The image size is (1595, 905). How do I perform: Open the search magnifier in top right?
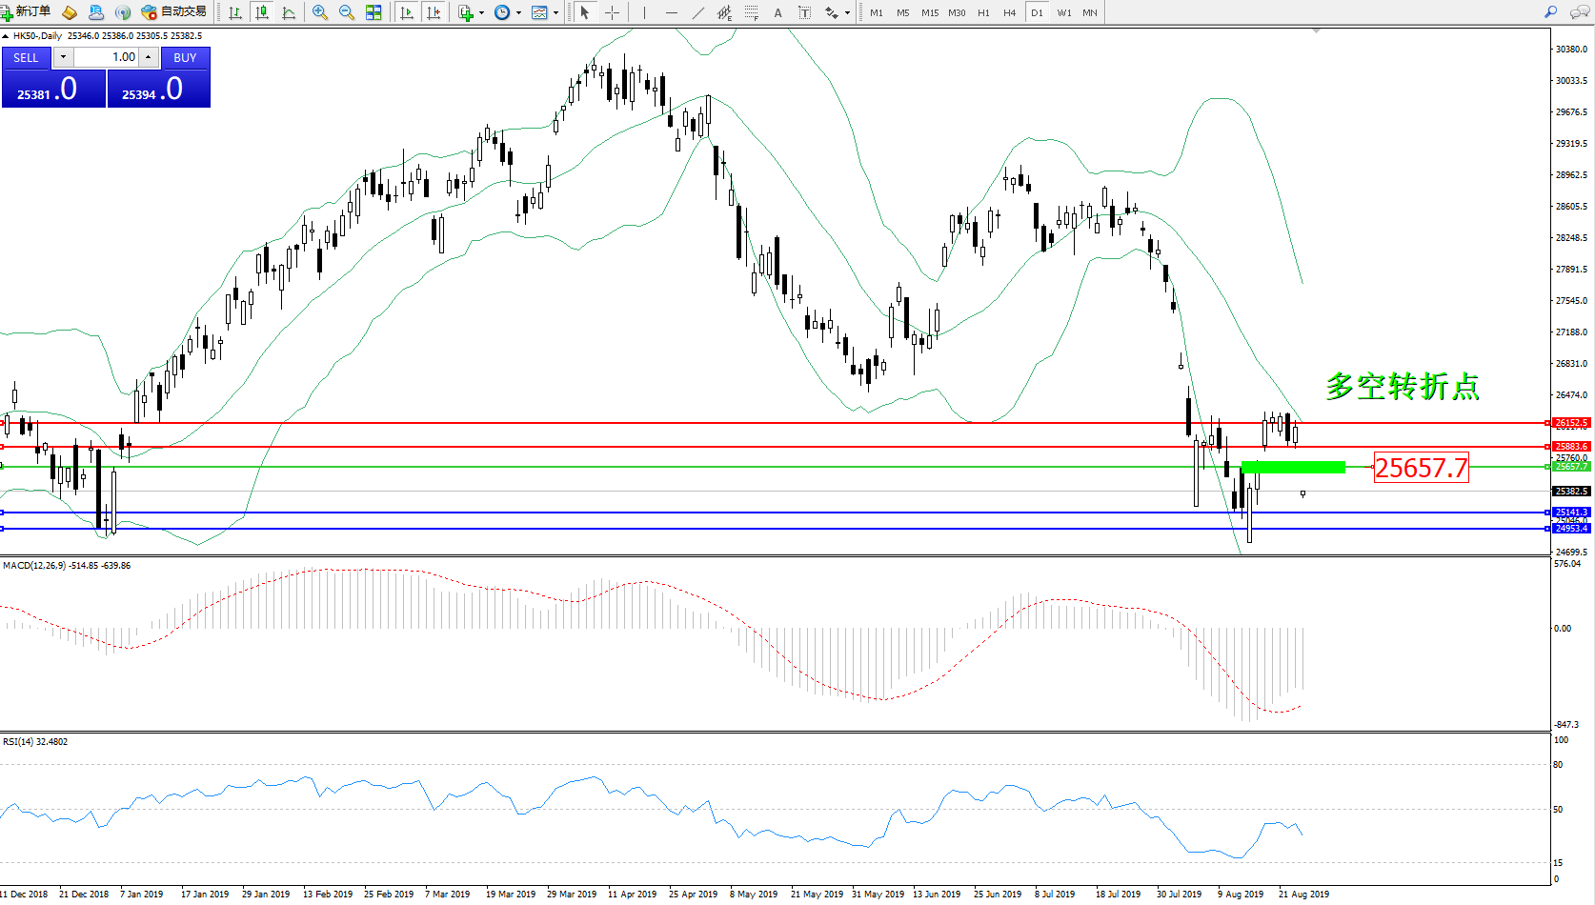point(1550,12)
